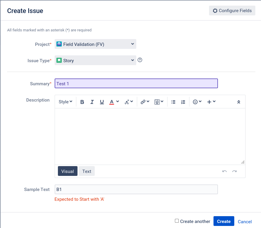261x228 pixels.
Task: Apply underline formatting in description toolbar
Action: (x=102, y=102)
